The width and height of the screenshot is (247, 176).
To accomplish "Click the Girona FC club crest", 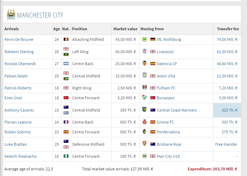I will pos(144,122).
